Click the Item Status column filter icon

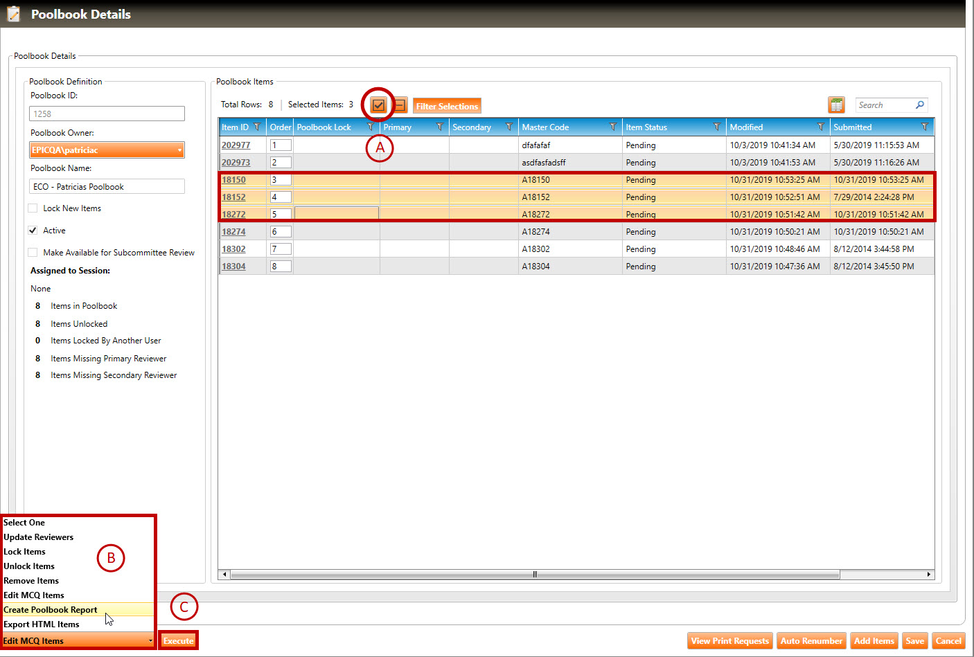(x=716, y=127)
